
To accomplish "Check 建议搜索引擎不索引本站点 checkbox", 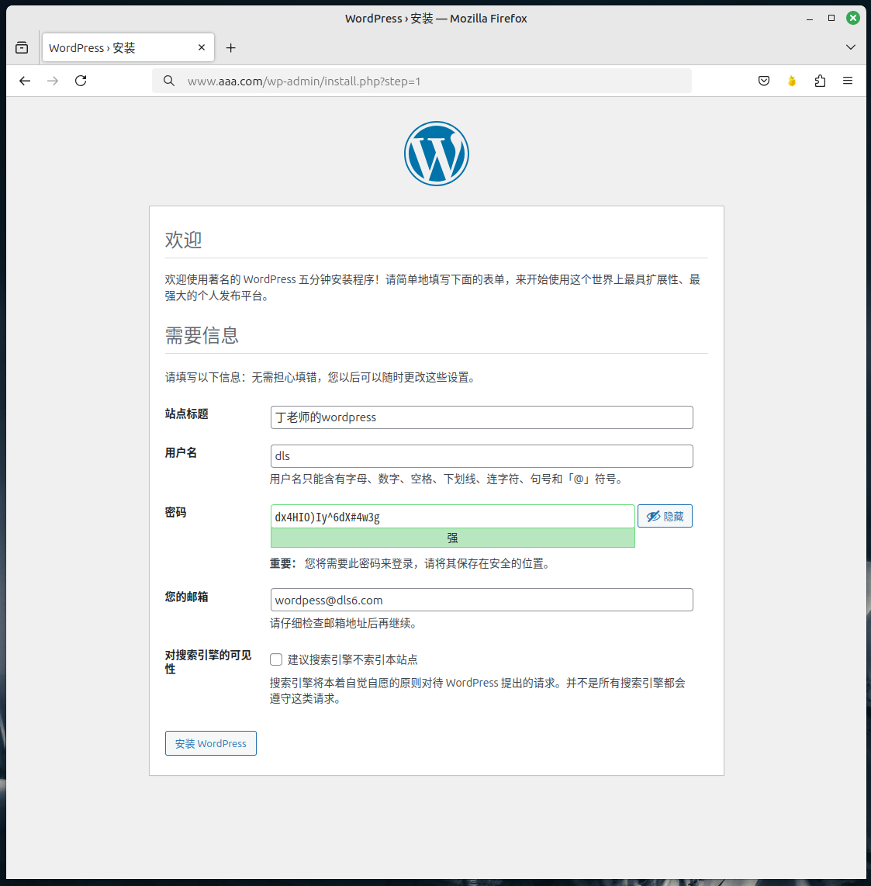I will [276, 659].
